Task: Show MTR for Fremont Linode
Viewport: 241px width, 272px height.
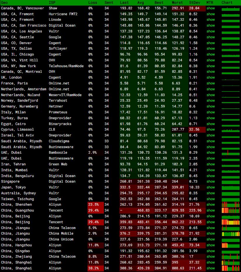Action: coord(211,20)
